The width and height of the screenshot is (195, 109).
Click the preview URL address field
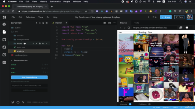155,28
